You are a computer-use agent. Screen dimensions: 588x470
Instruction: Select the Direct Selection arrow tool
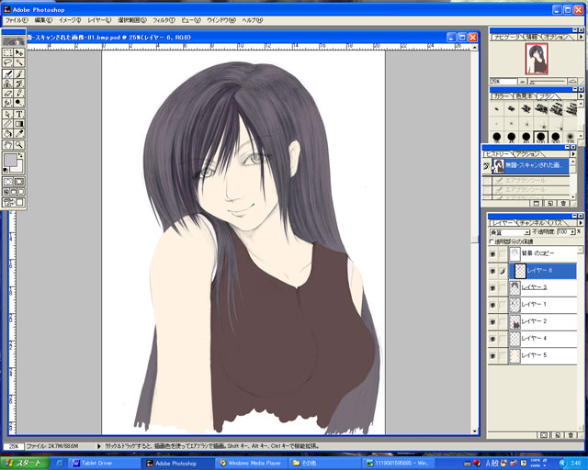click(8, 114)
